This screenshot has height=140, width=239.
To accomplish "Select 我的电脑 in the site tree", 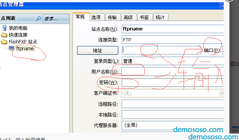I will 18,28.
